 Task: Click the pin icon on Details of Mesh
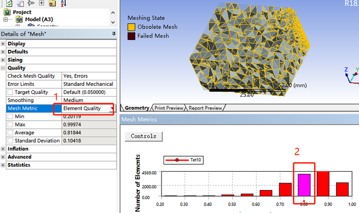click(x=114, y=34)
